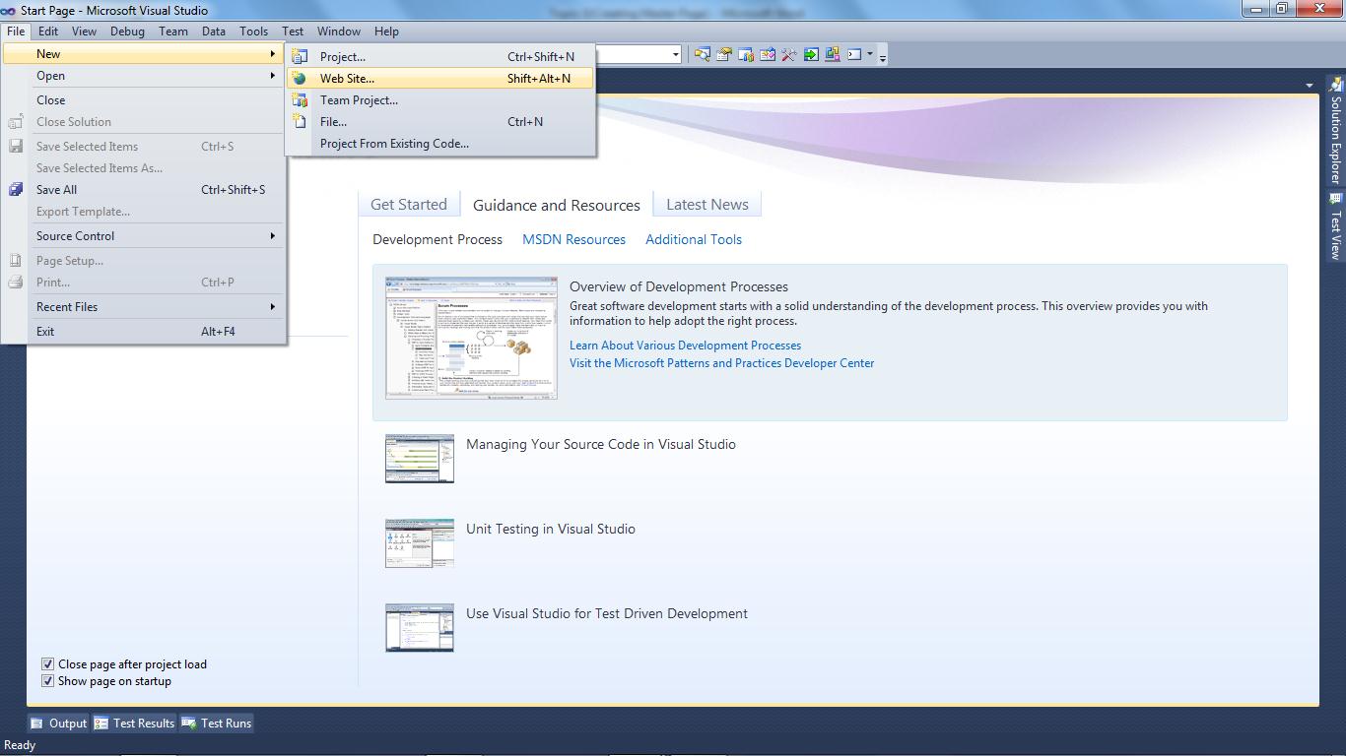The height and width of the screenshot is (756, 1346).
Task: Open the Debug menu
Action: [x=127, y=31]
